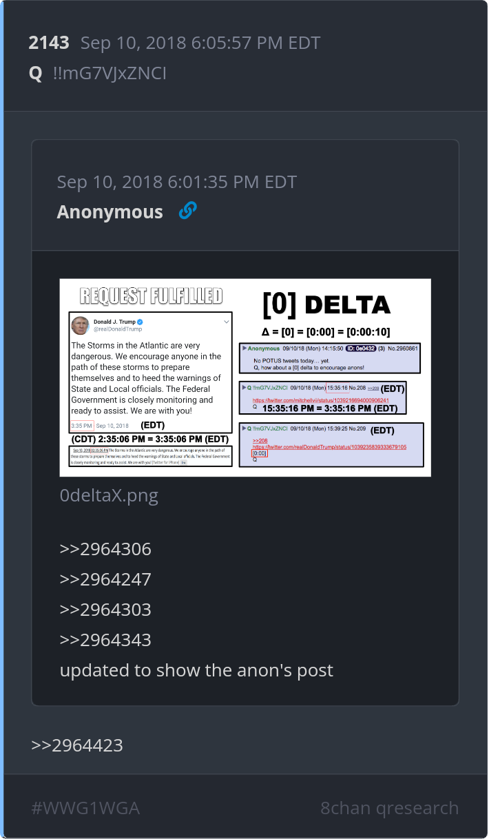Click the blue chain link icon beside Anonymous
This screenshot has height=839, width=489.
coord(187,211)
